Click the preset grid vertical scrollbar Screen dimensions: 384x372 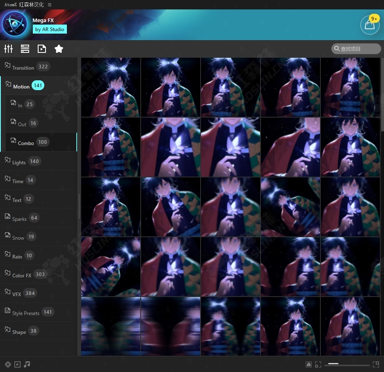(382, 95)
